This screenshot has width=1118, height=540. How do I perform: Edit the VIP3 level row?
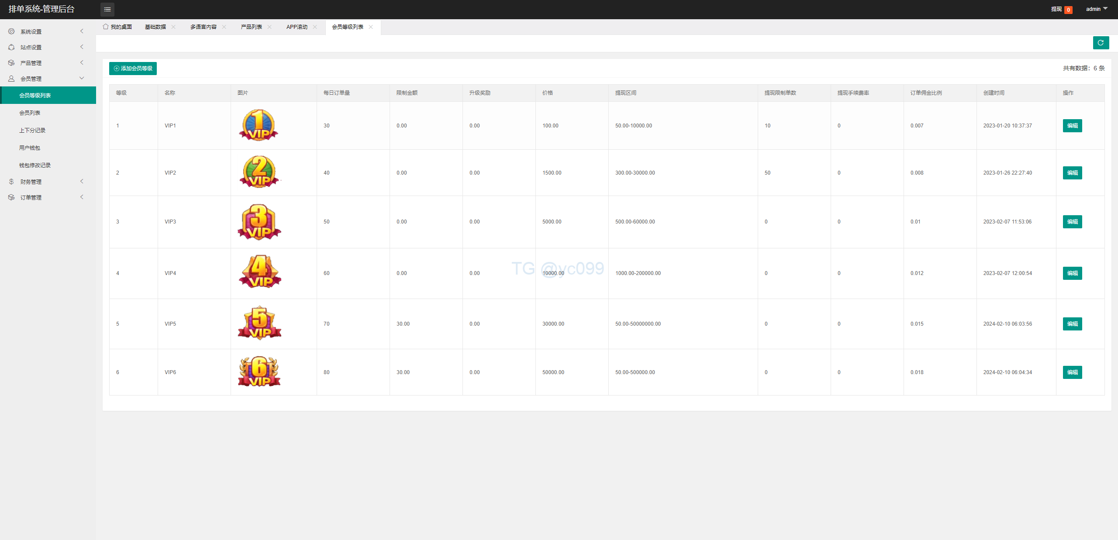pos(1072,222)
